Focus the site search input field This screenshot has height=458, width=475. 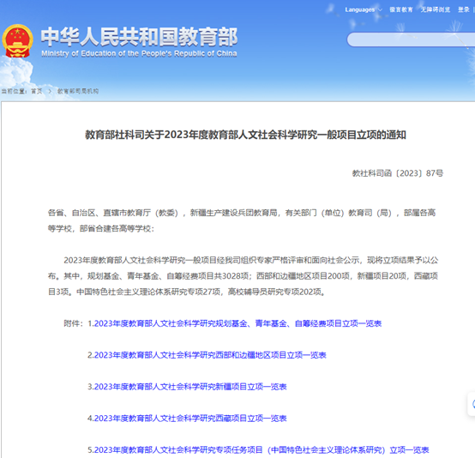point(411,39)
